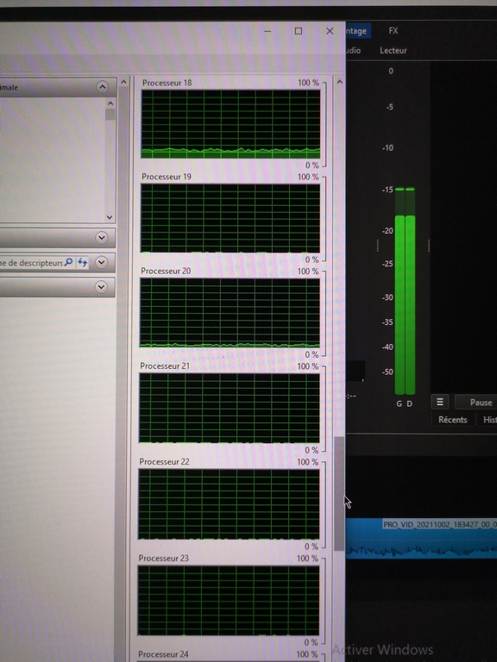The height and width of the screenshot is (662, 497).
Task: Click the list box scroll down arrow
Action: point(110,217)
